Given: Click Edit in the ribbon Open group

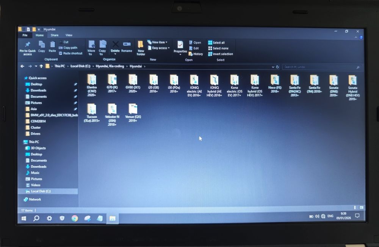Looking at the screenshot, I should tap(194, 48).
